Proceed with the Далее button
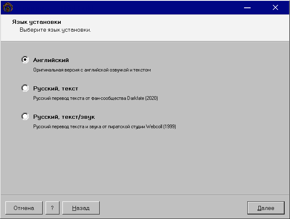The image size is (290, 219). tap(266, 208)
